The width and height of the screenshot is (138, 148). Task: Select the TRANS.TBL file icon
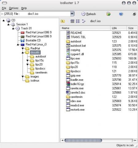point(68,37)
